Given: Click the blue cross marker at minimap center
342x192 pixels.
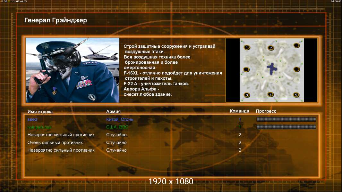Looking at the screenshot, I should [x=272, y=69].
